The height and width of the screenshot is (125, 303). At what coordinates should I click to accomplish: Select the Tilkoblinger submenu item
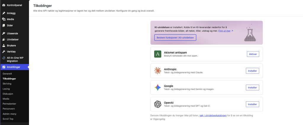pyautogui.click(x=9, y=79)
